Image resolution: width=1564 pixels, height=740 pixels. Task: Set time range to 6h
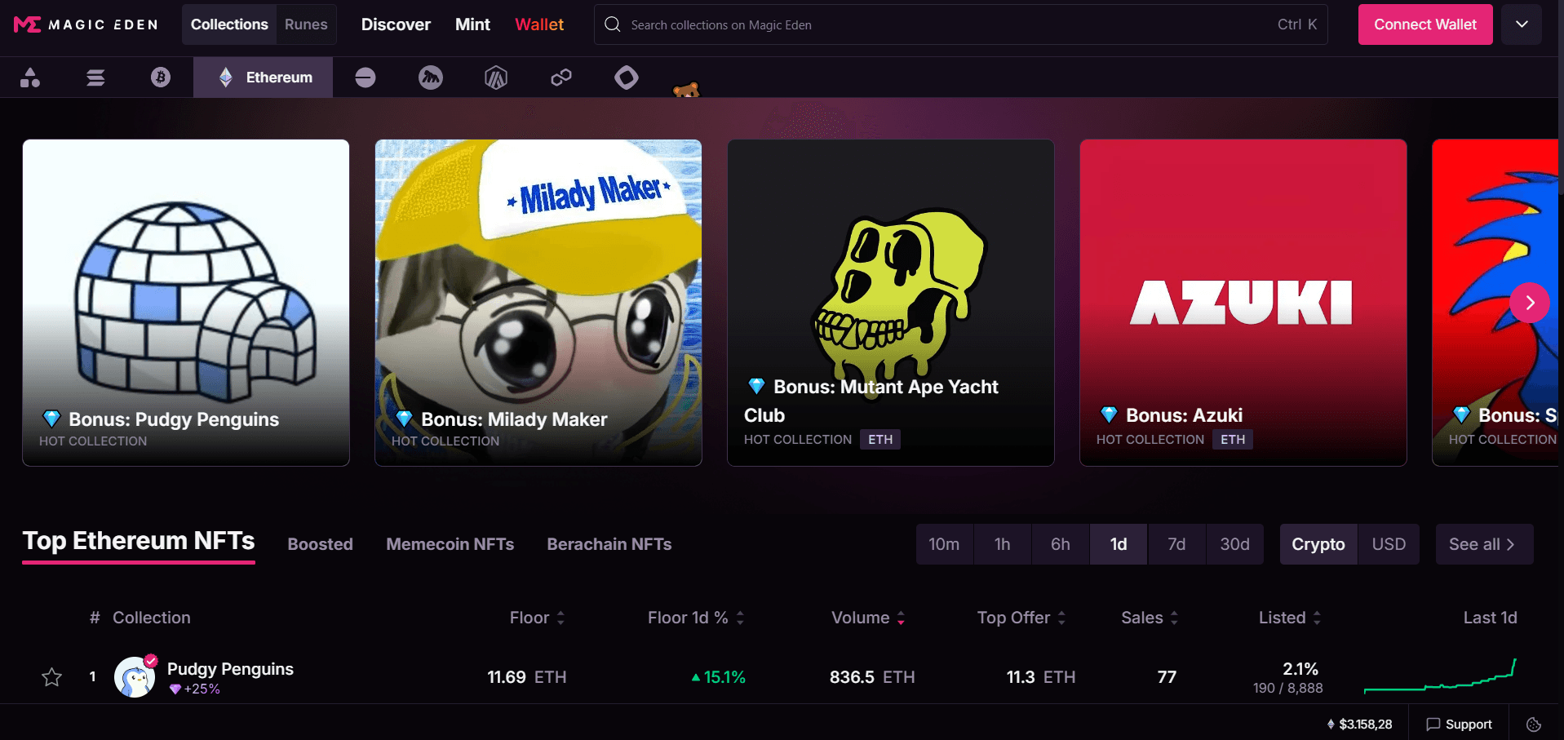1061,544
